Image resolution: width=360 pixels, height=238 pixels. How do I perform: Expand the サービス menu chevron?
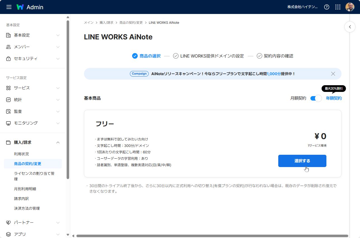[58, 88]
